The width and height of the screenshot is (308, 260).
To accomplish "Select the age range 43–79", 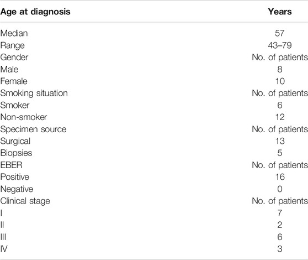I will coord(280,45).
